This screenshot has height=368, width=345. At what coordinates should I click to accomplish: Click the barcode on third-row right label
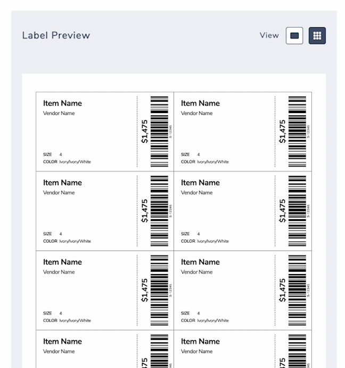297,290
